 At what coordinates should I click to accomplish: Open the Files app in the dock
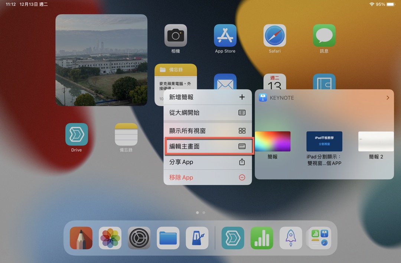(168, 238)
